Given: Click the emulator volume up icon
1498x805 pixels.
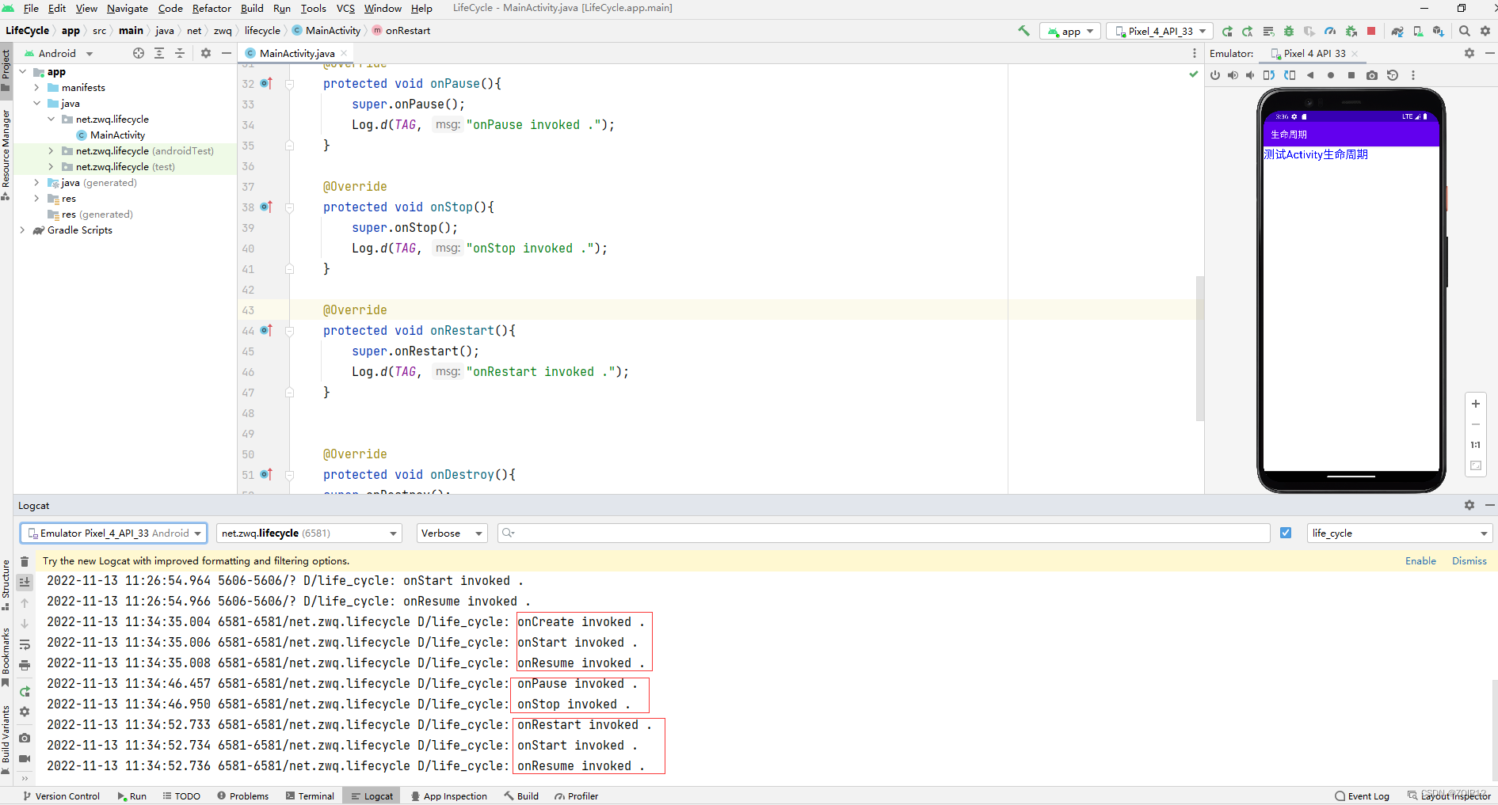Looking at the screenshot, I should point(1233,75).
